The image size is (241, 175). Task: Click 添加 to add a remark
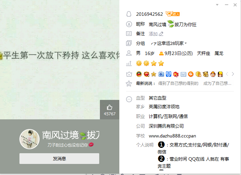153,34
